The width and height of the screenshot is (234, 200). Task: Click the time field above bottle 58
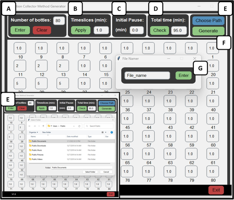[170, 136]
